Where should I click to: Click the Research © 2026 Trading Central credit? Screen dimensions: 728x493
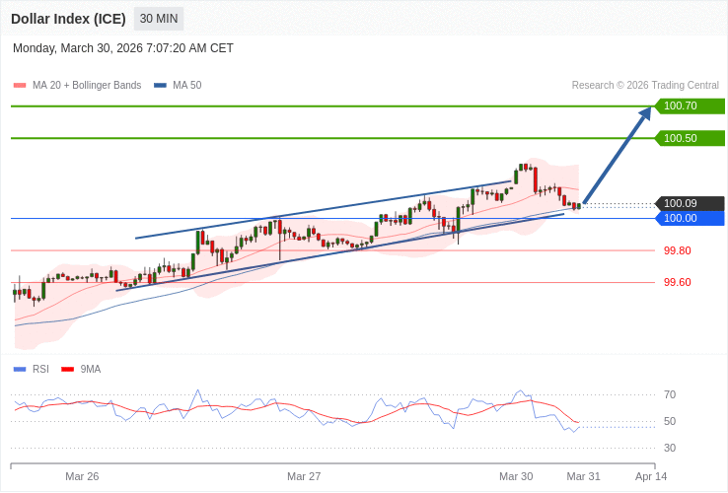click(x=645, y=86)
